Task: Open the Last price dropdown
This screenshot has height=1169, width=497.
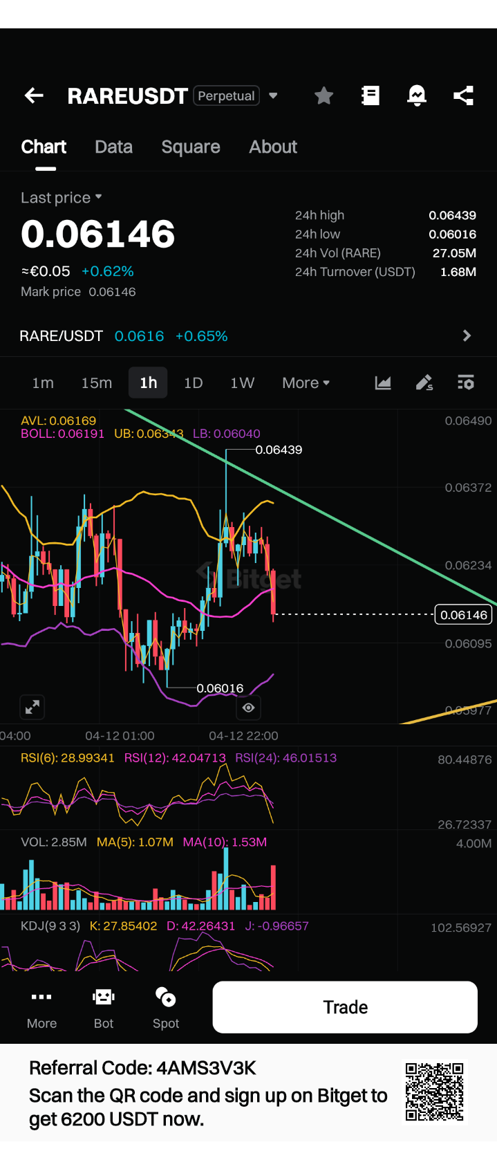Action: click(62, 198)
